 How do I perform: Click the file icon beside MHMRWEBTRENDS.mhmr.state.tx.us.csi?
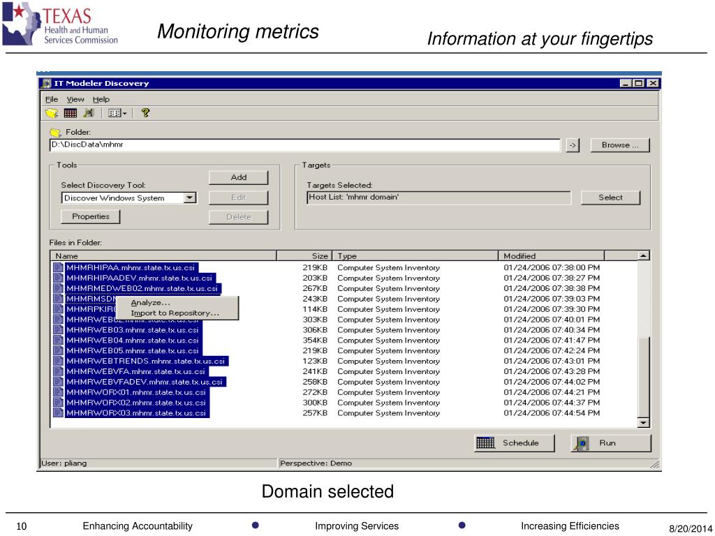pyautogui.click(x=58, y=361)
